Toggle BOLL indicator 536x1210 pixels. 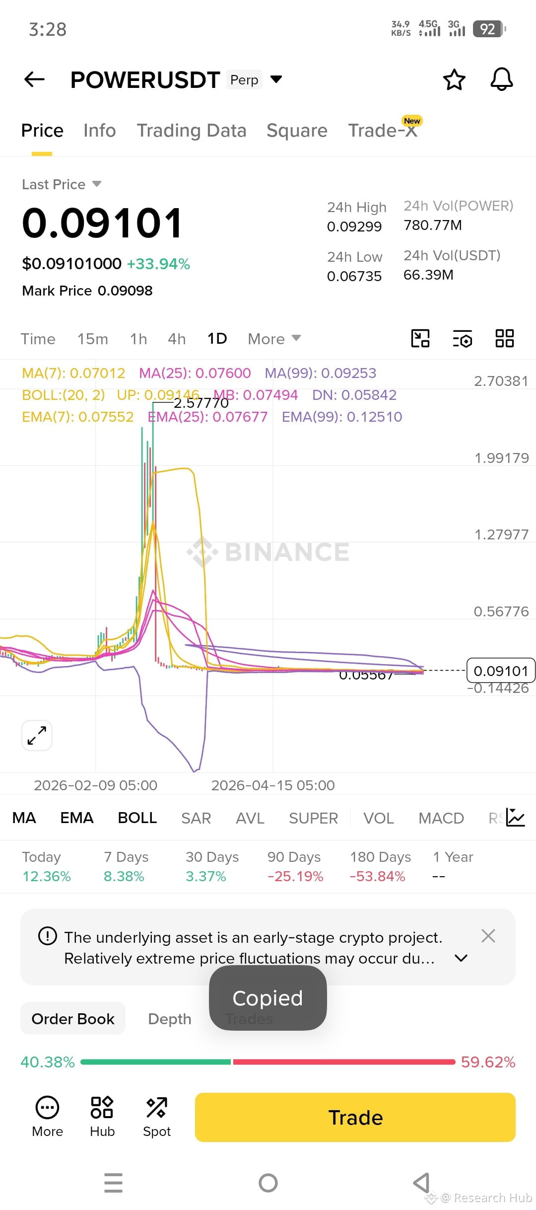137,818
